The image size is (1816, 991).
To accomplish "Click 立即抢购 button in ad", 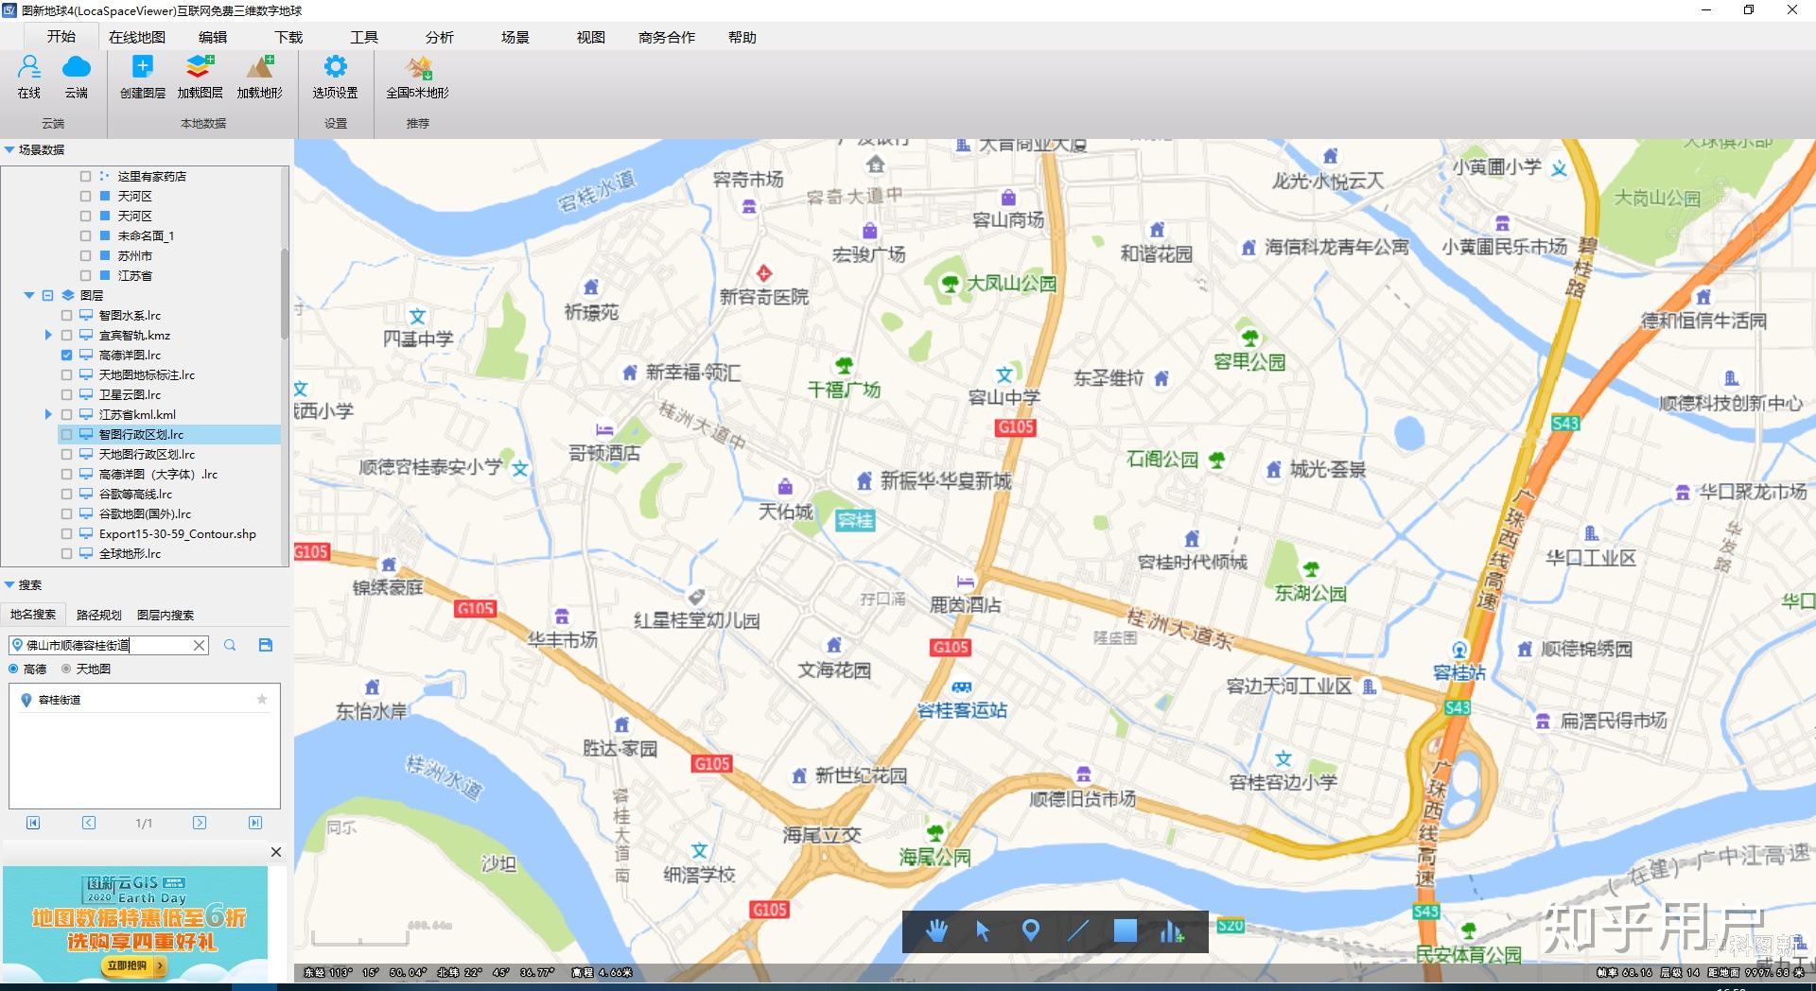I will [136, 965].
